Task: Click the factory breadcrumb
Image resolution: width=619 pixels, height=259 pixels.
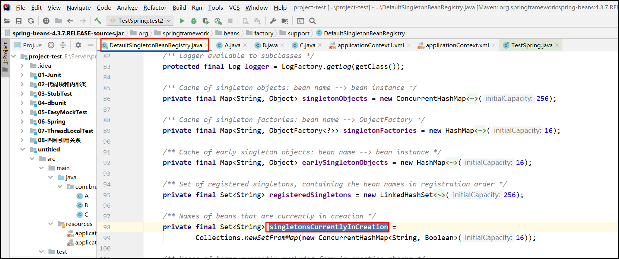Action: [x=264, y=33]
